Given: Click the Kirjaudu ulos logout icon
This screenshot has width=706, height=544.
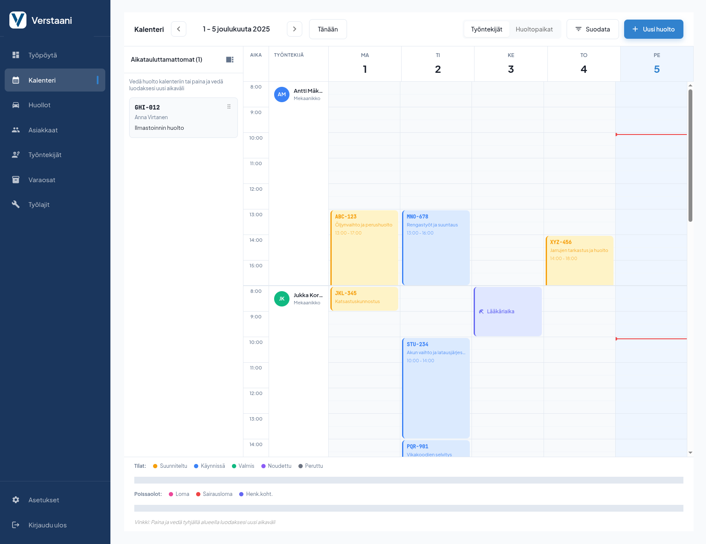Looking at the screenshot, I should point(16,525).
